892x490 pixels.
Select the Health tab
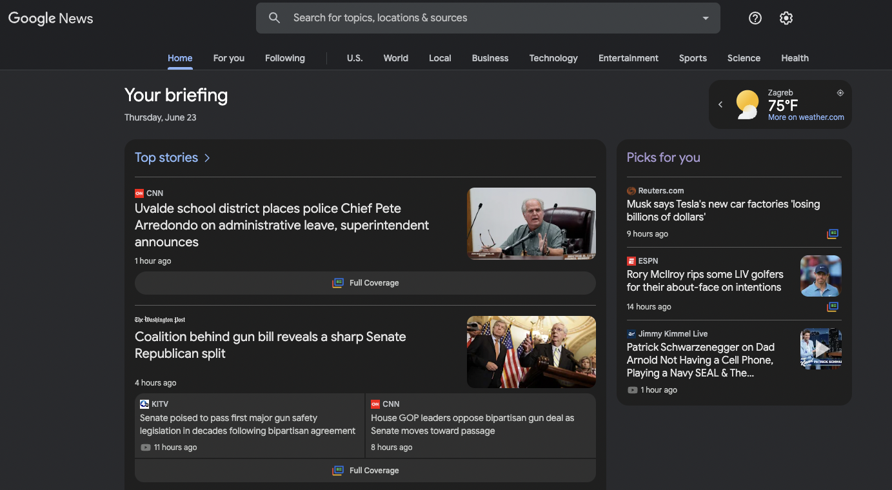click(795, 58)
